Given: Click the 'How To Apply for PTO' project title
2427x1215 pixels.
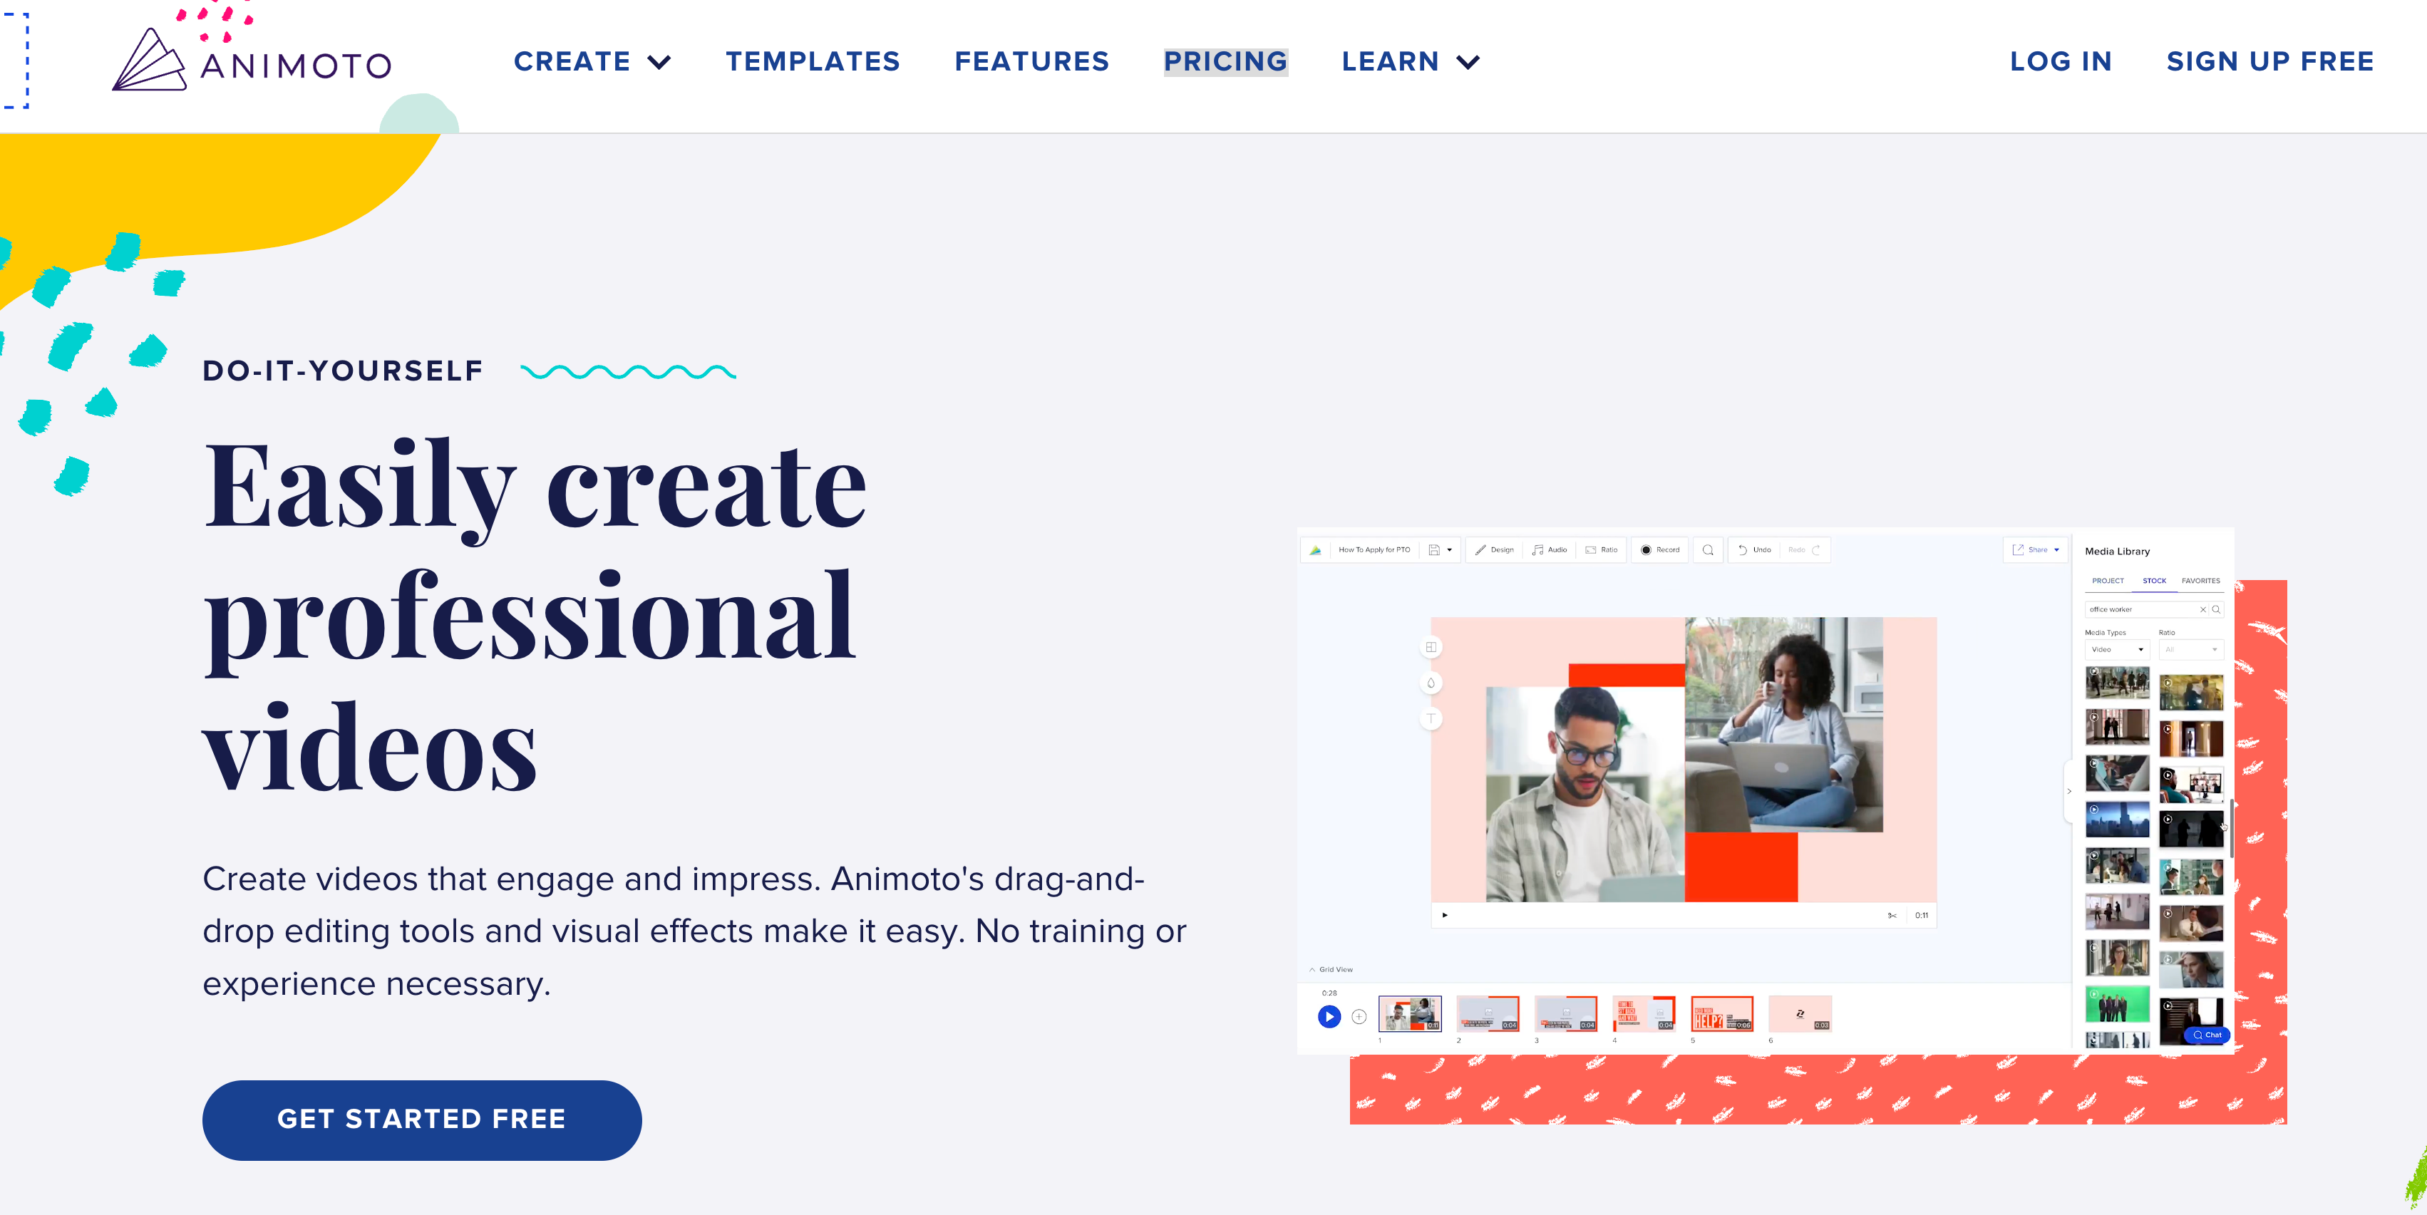Looking at the screenshot, I should (1374, 550).
